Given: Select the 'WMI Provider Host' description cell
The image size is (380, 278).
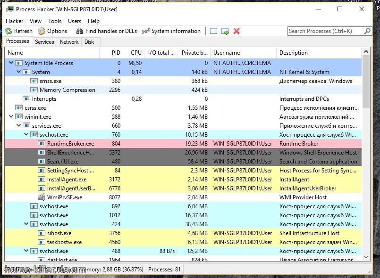Looking at the screenshot, I should [x=303, y=197].
